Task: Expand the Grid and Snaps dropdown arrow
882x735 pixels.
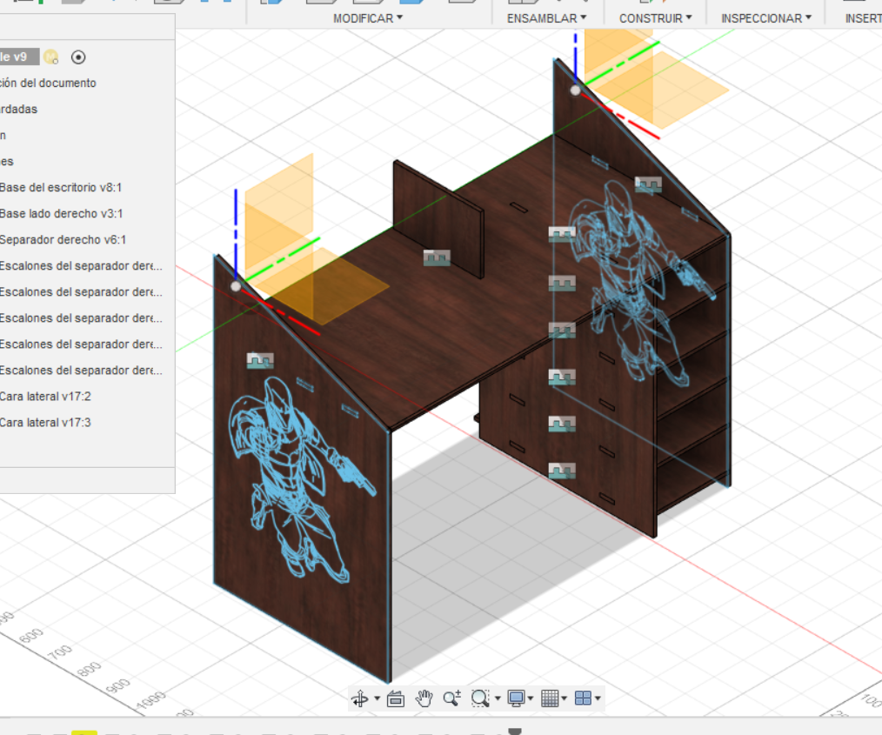Action: point(565,699)
